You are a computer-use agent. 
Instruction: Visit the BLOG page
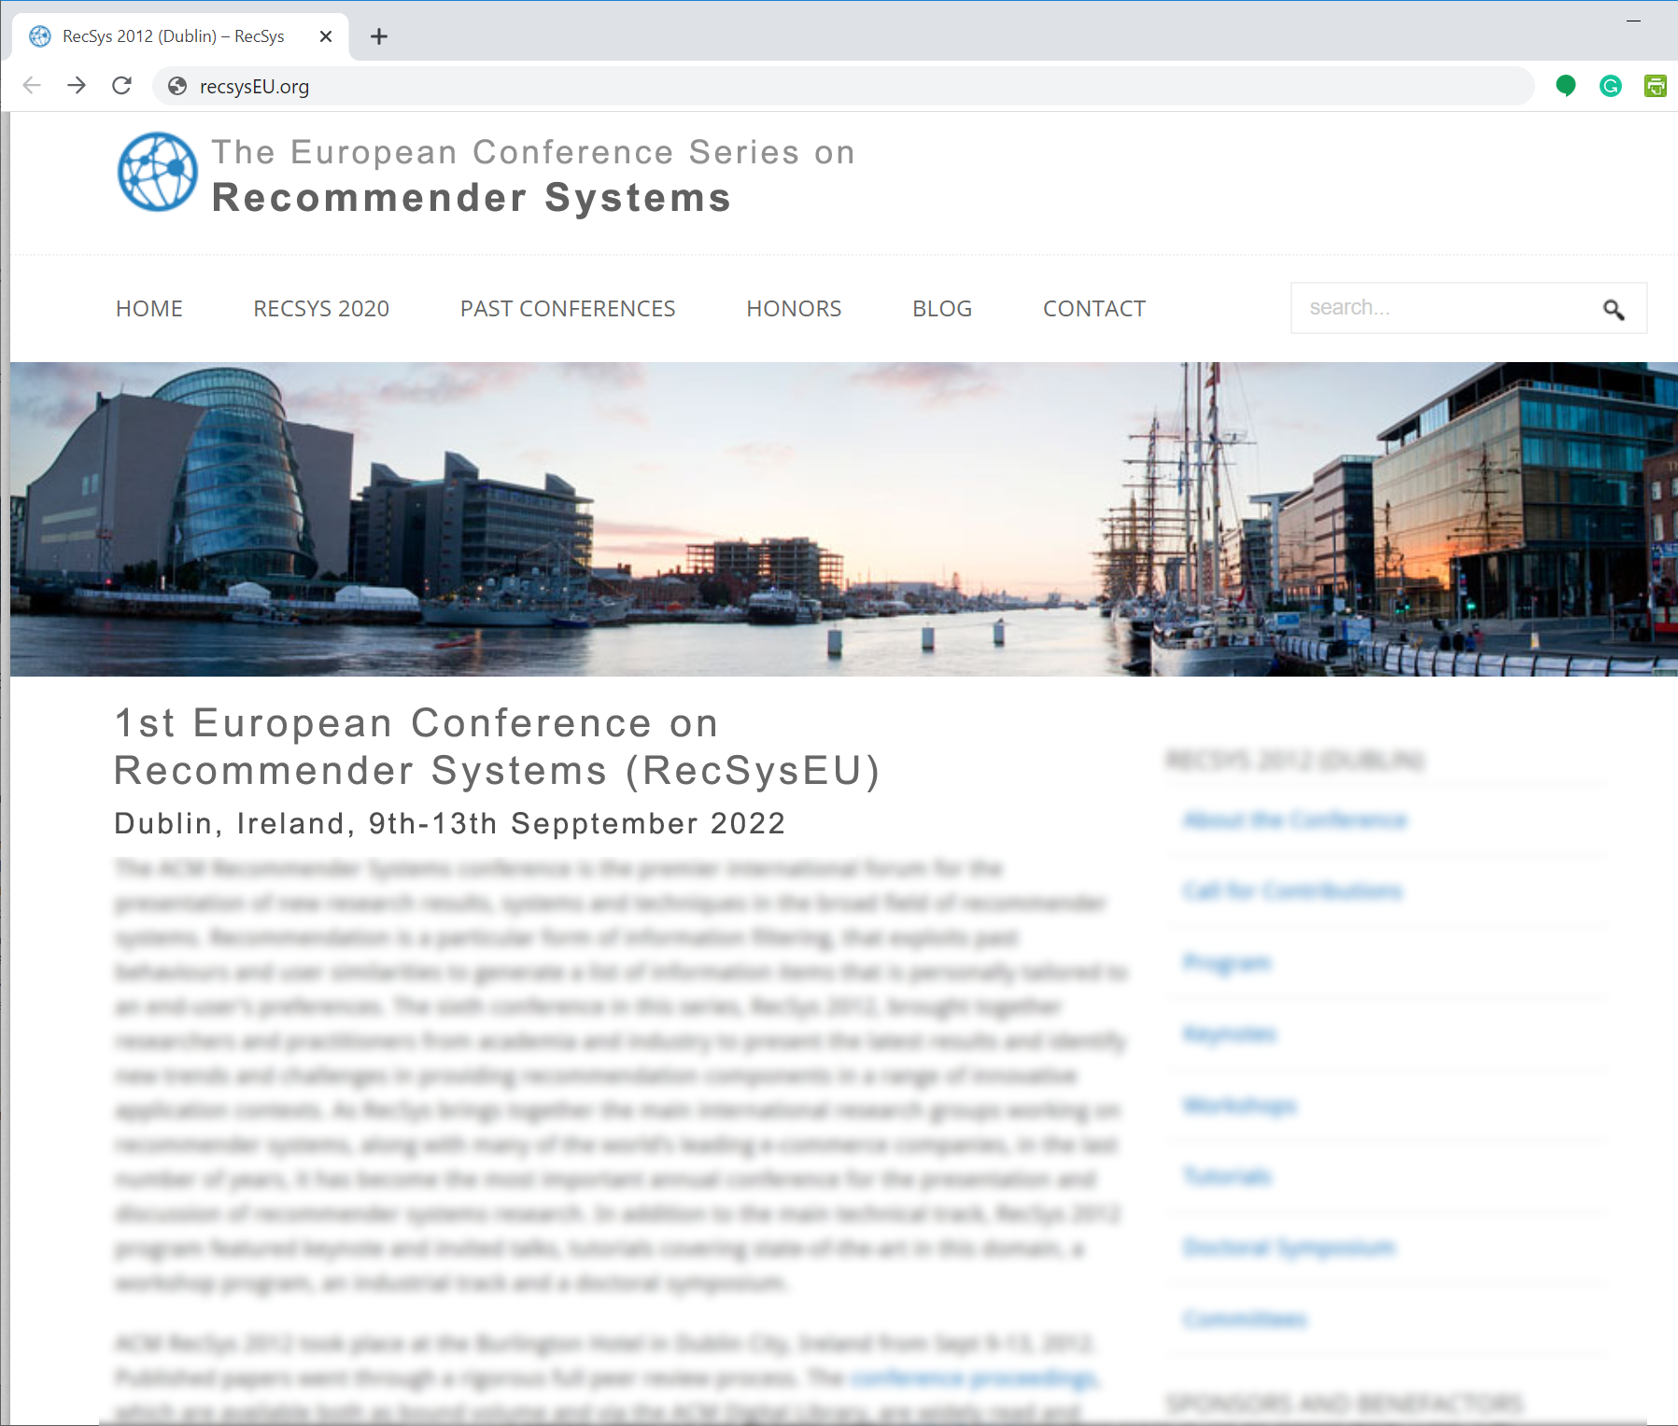click(942, 309)
